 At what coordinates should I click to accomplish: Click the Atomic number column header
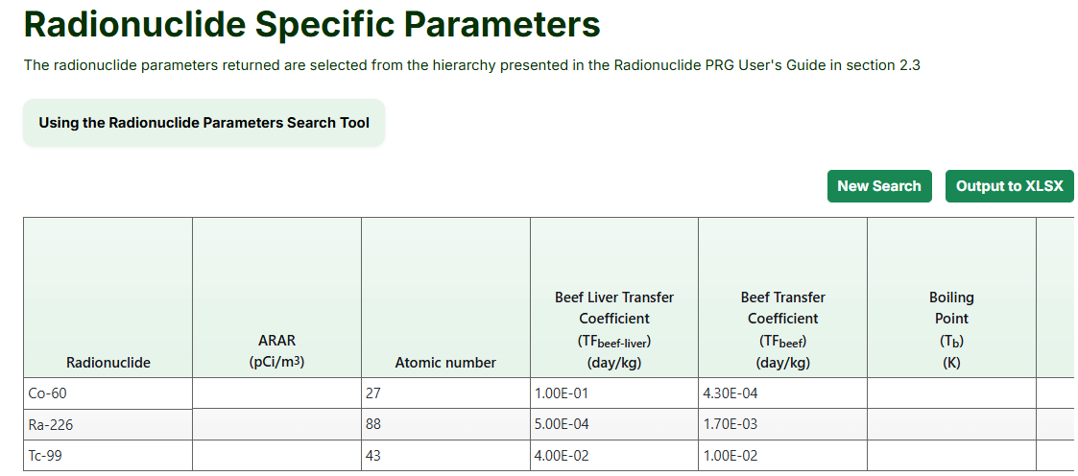[x=445, y=362]
